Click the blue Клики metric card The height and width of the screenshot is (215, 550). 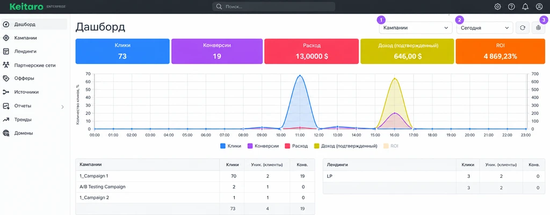[x=122, y=51]
